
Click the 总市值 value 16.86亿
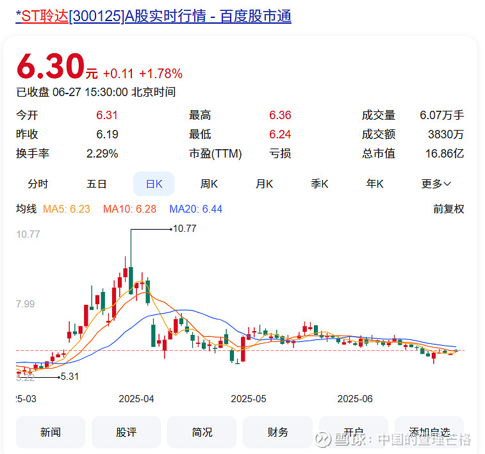coord(445,154)
